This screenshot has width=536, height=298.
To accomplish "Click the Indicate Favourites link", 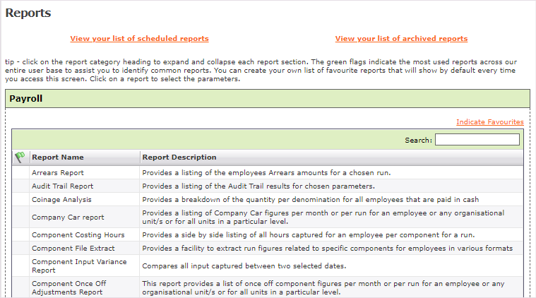I will pyautogui.click(x=489, y=122).
